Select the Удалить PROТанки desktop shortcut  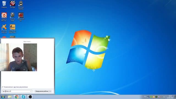click(4, 17)
